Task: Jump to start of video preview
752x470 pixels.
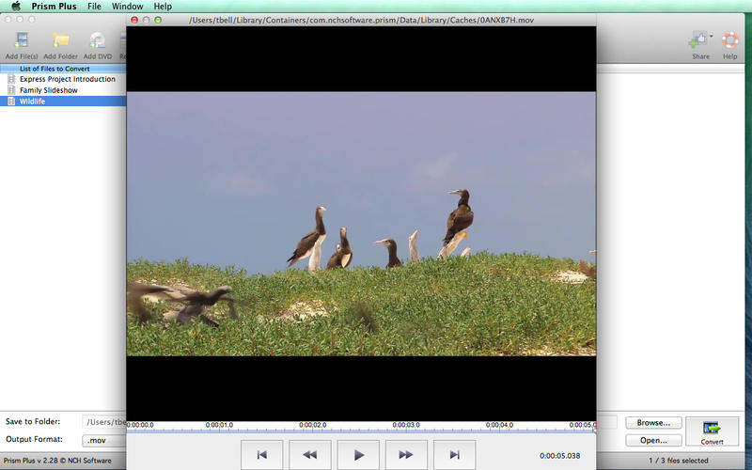Action: 262,454
